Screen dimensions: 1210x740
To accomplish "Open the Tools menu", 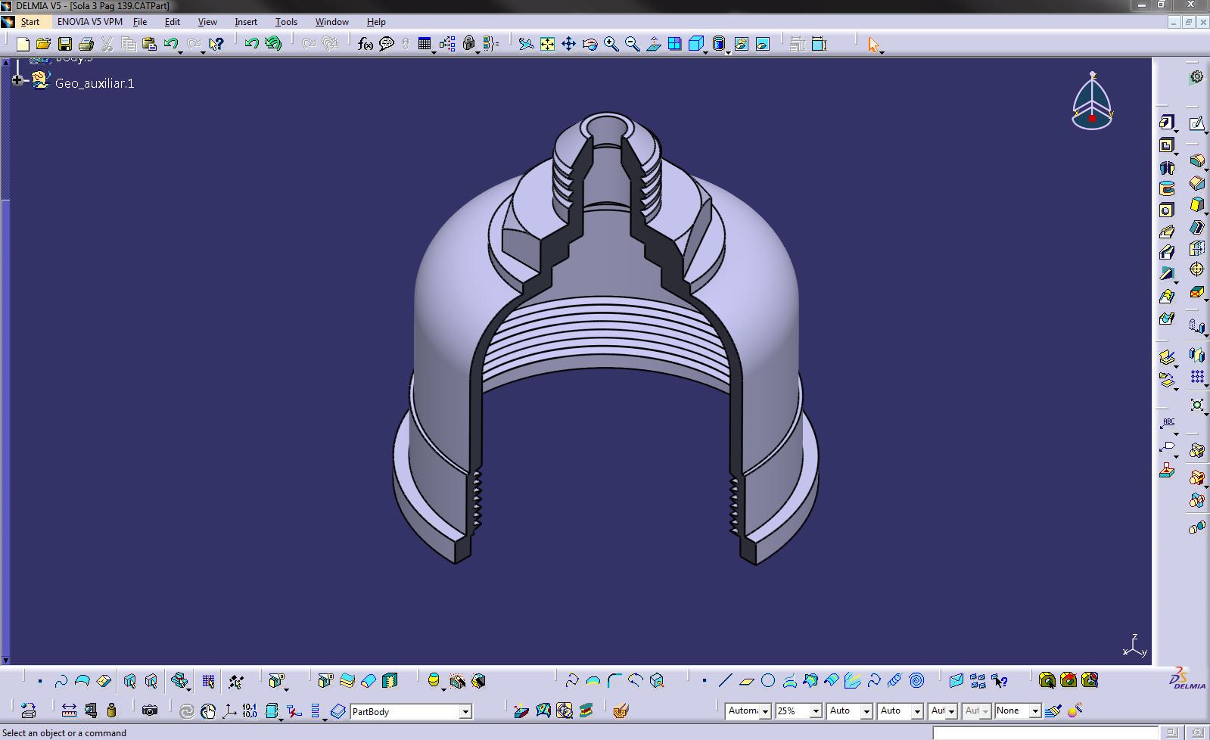I will tap(286, 22).
